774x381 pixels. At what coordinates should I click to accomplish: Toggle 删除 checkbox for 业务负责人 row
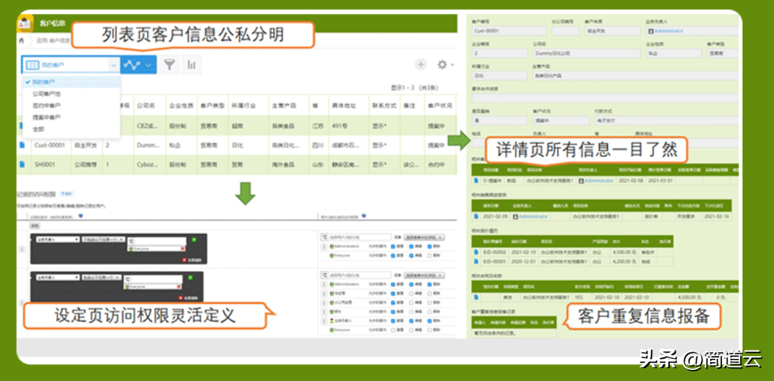pyautogui.click(x=429, y=321)
